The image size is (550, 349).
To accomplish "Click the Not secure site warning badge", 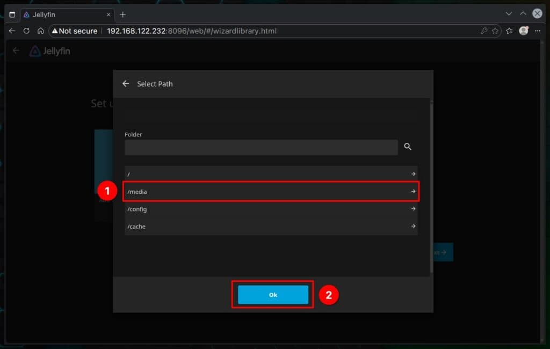I will click(75, 31).
